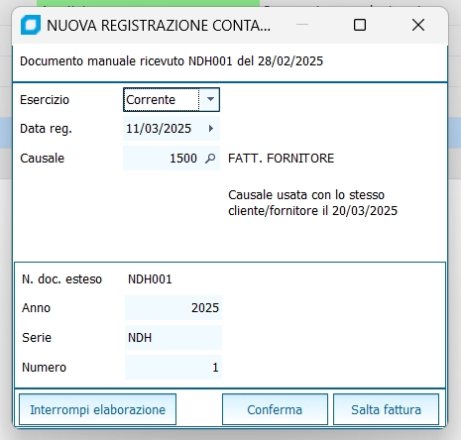Click the FATT. FORNITORE causale description

click(x=281, y=159)
